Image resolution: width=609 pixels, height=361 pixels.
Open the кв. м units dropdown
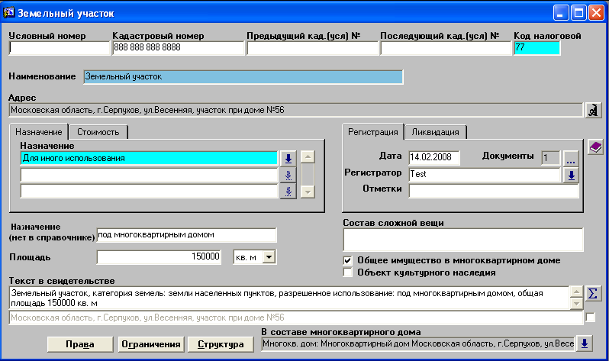[x=269, y=257]
